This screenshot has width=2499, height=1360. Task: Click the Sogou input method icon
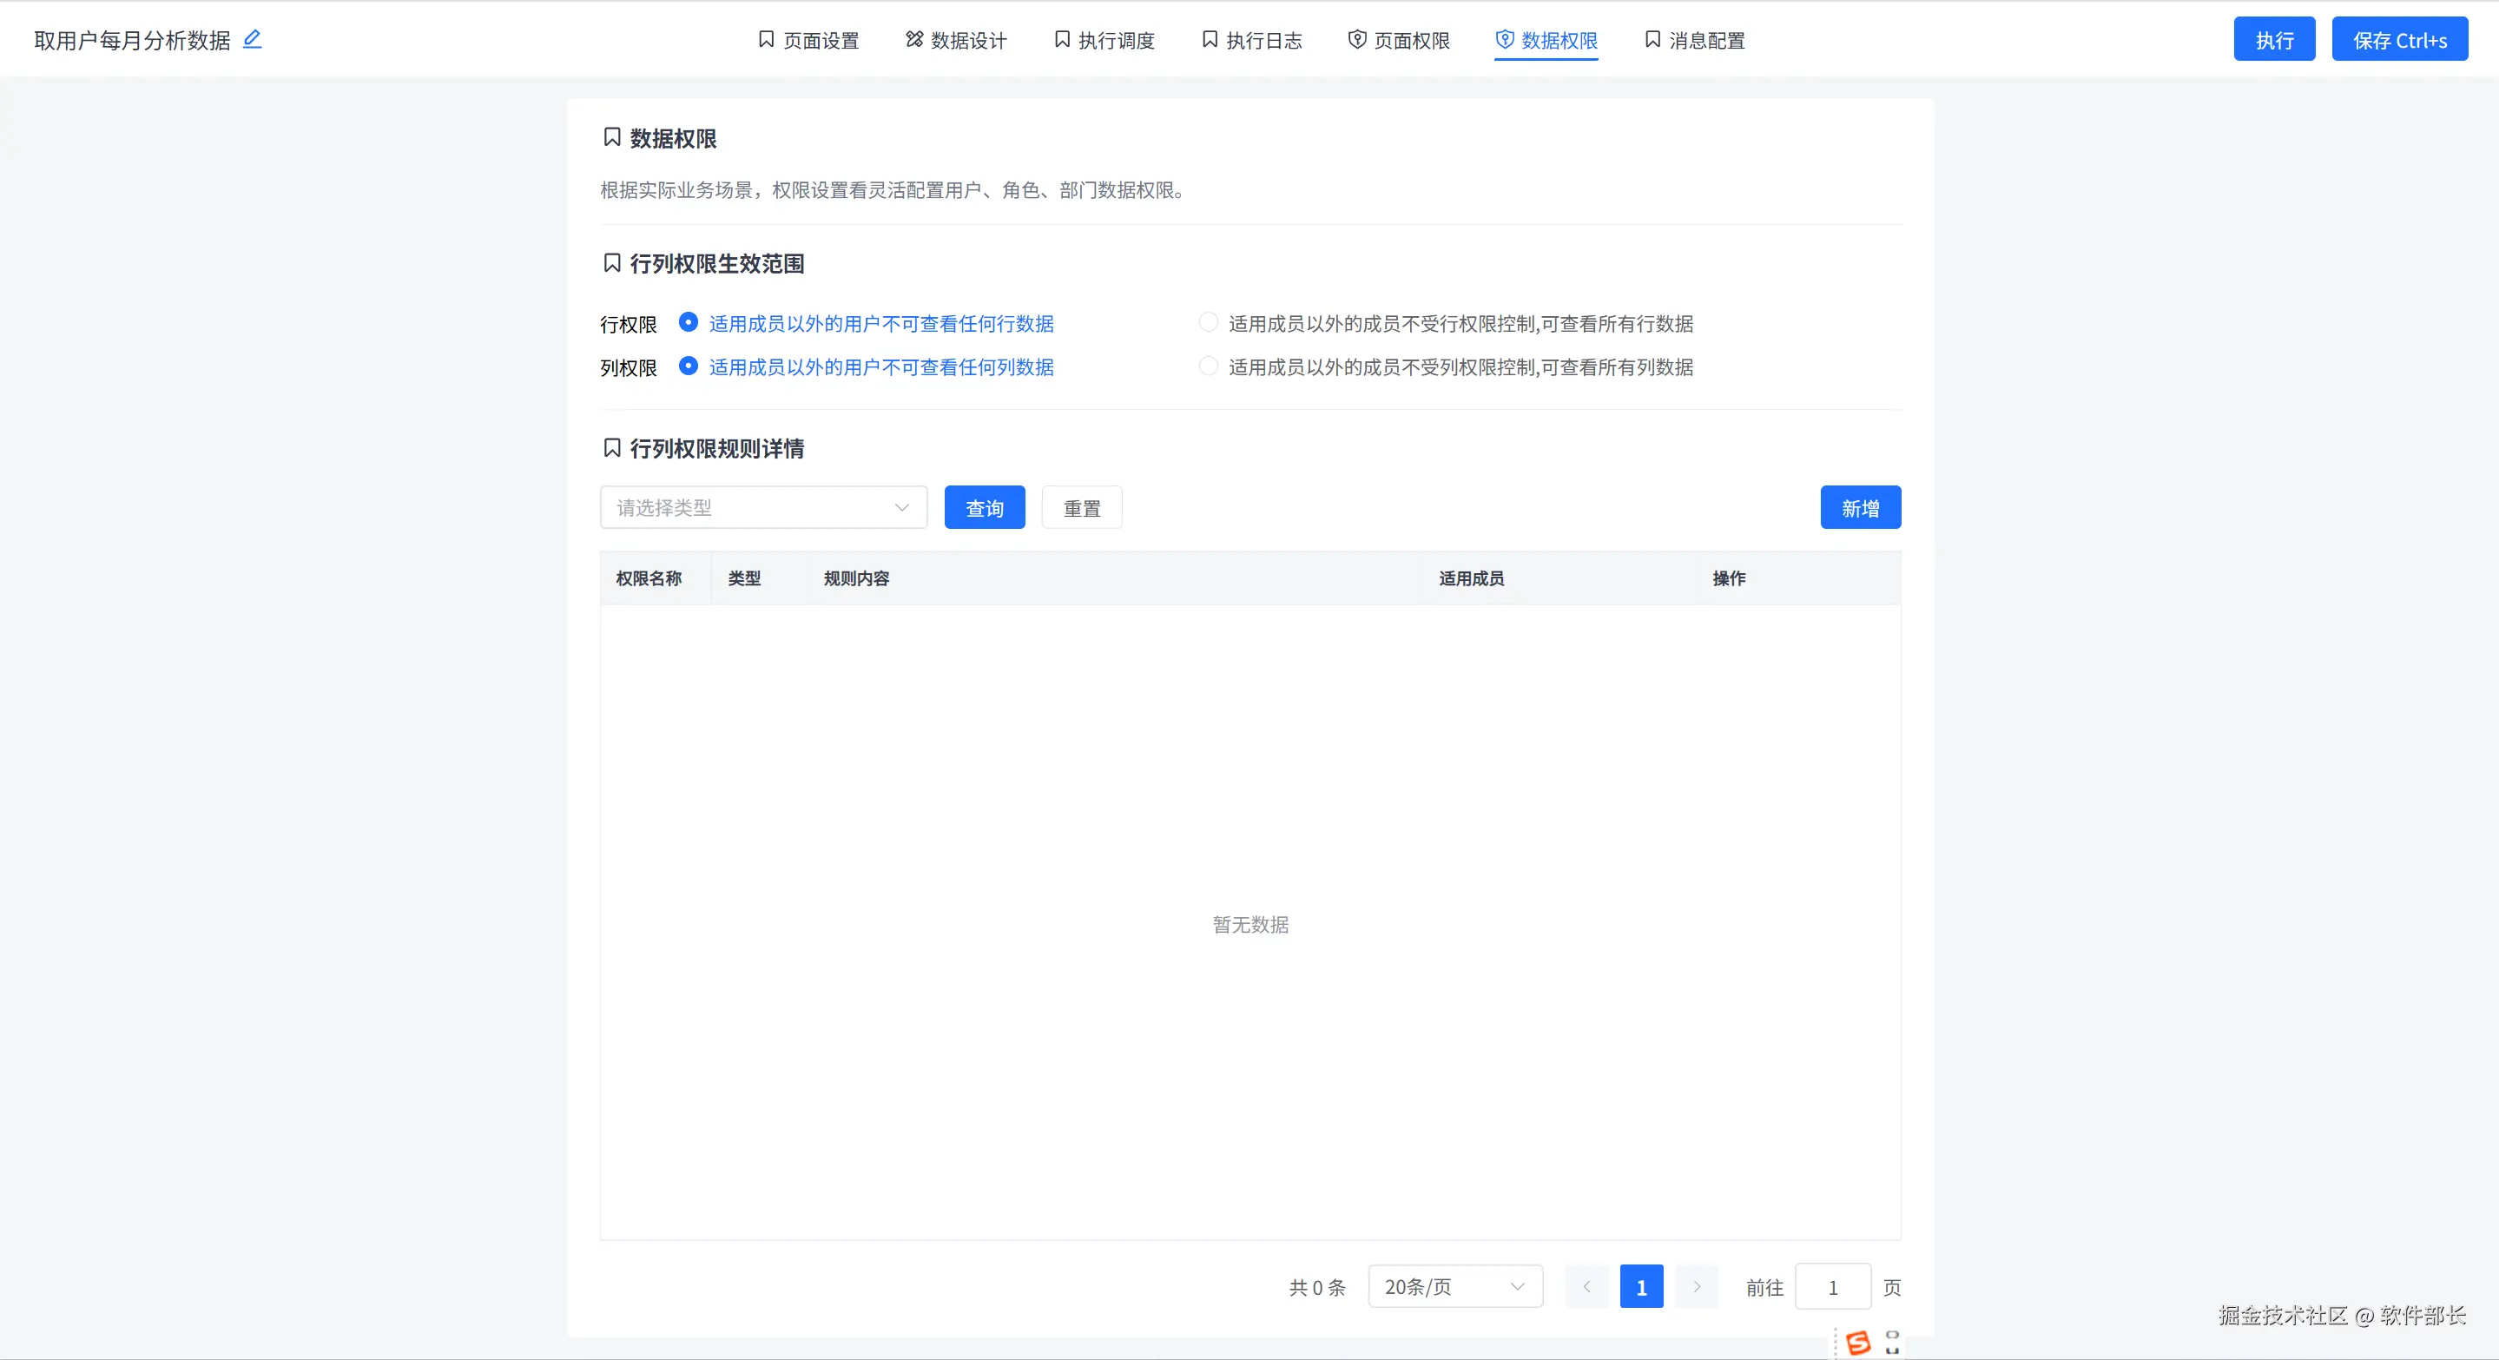[1858, 1343]
